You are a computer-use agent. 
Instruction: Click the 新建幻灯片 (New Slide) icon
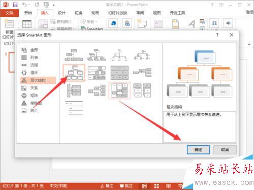click(x=9, y=24)
